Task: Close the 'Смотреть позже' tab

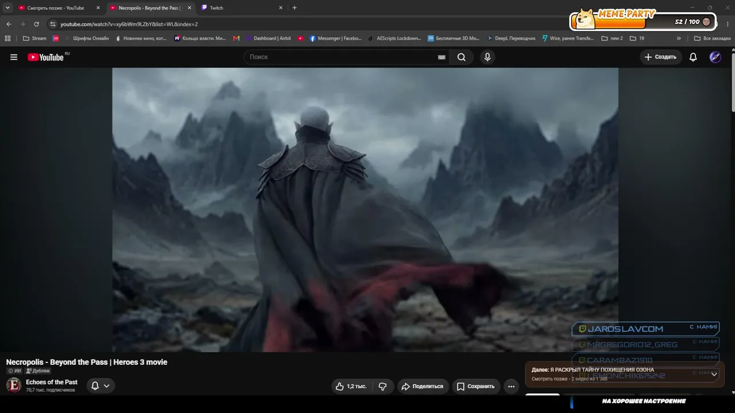Action: point(98,8)
